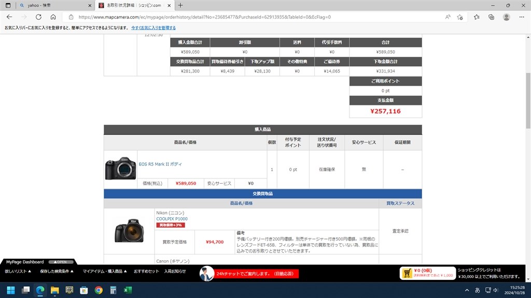
Task: Click the EOS R5 Mark II camera thumbnail
Action: pyautogui.click(x=120, y=168)
